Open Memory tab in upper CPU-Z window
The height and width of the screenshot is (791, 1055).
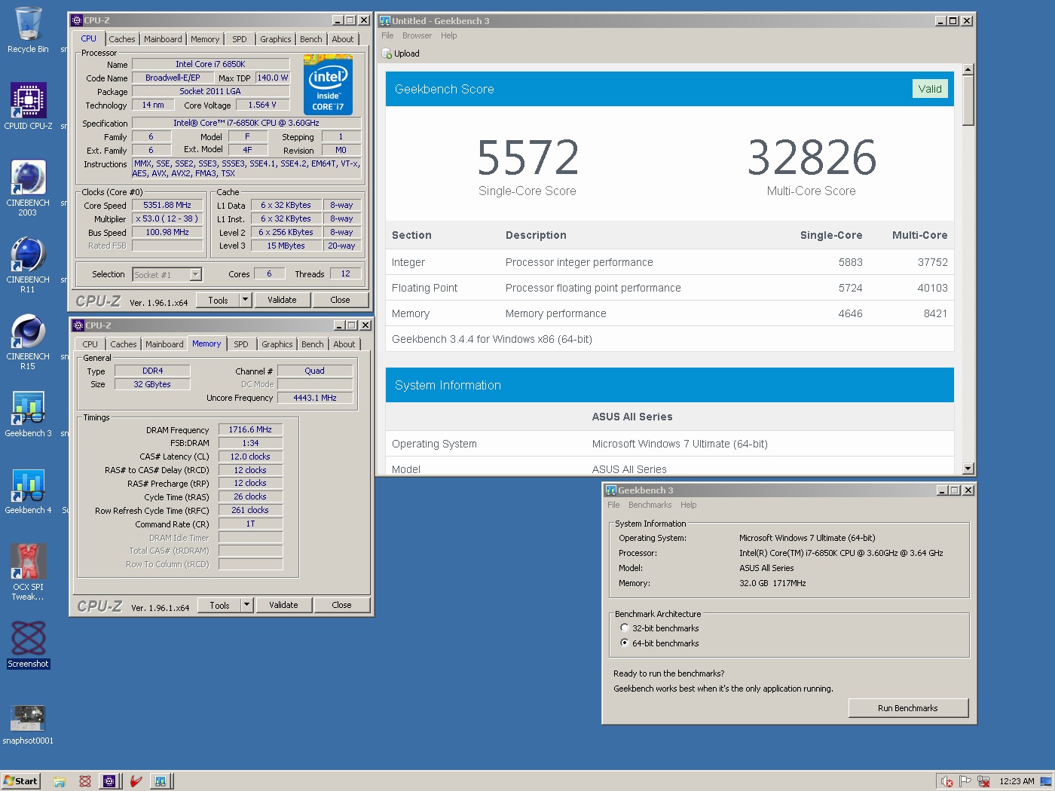205,39
